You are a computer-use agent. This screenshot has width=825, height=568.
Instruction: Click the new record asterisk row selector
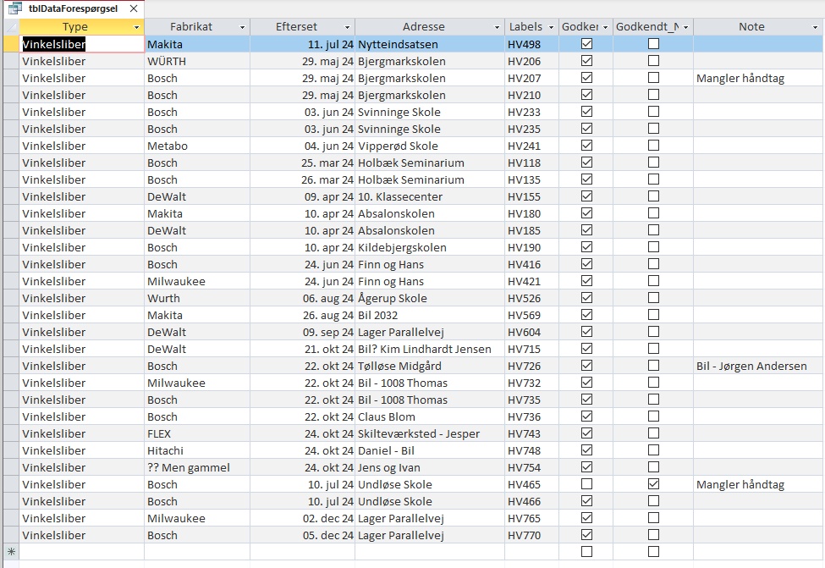click(12, 552)
